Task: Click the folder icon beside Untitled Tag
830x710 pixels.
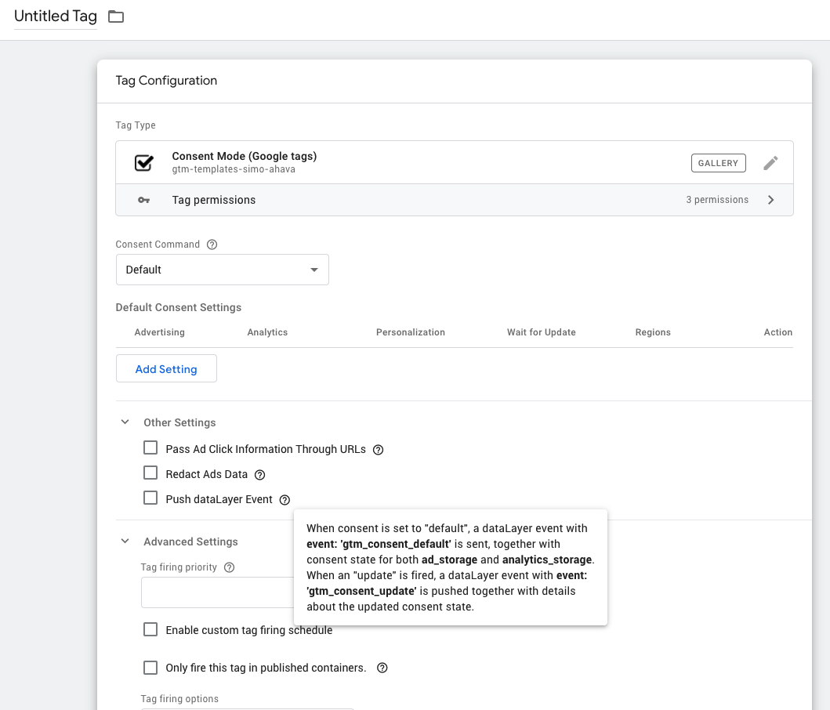Action: pos(116,16)
